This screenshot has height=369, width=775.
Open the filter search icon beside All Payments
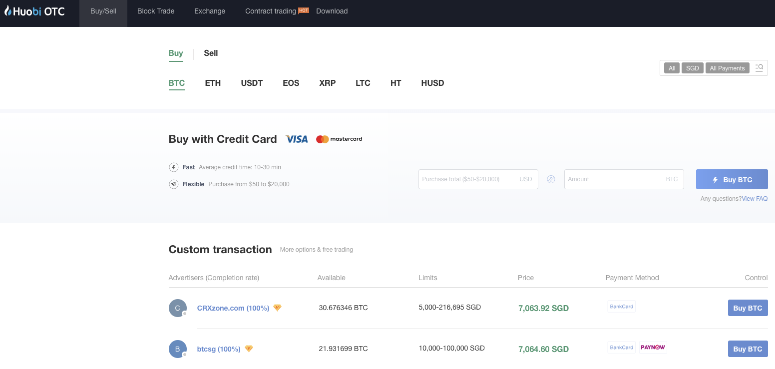coord(759,68)
